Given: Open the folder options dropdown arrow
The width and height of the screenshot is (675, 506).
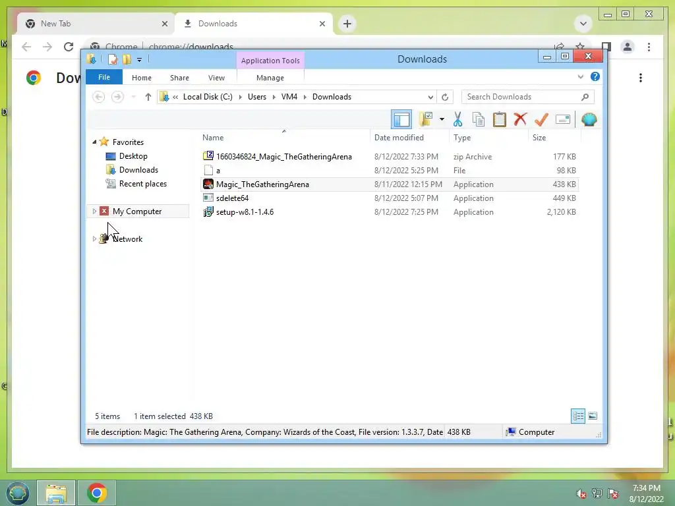Looking at the screenshot, I should 442,119.
